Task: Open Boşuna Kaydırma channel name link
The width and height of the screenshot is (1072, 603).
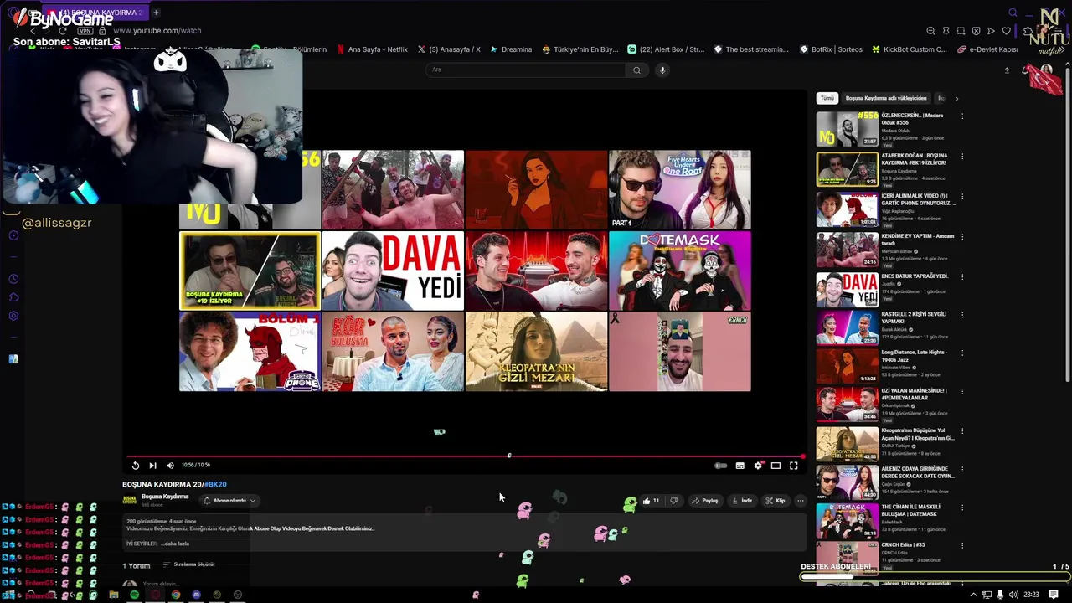Action: click(x=165, y=497)
